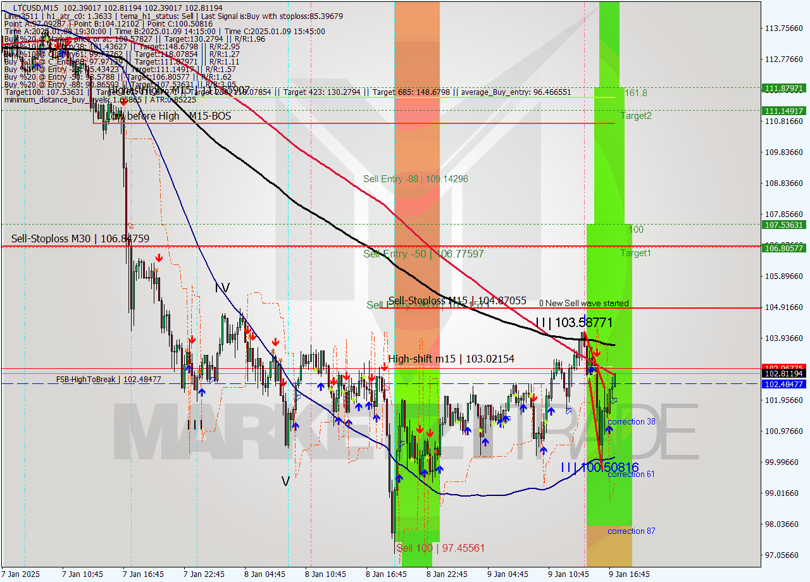Screen dimensions: 810x582
Task: Click the 104.91660 price axis value
Action: (785, 307)
